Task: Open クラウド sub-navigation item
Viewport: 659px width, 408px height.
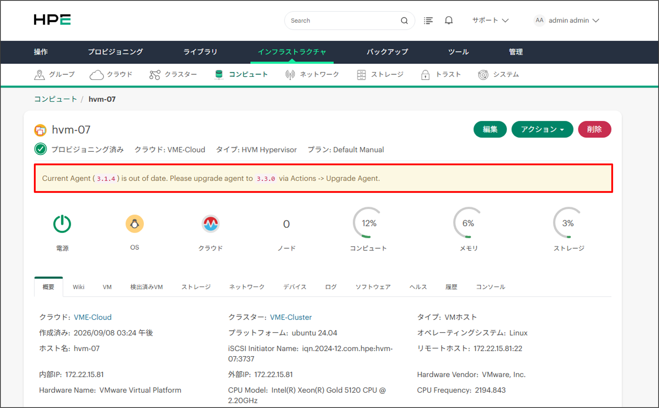Action: pos(111,75)
